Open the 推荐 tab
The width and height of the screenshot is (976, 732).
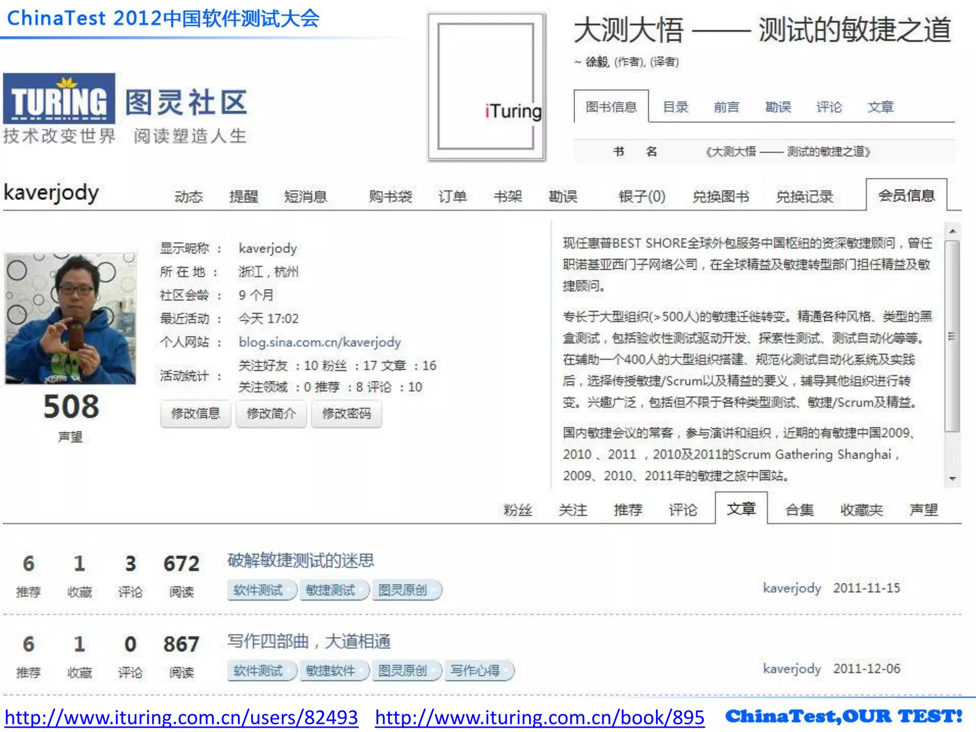(628, 510)
